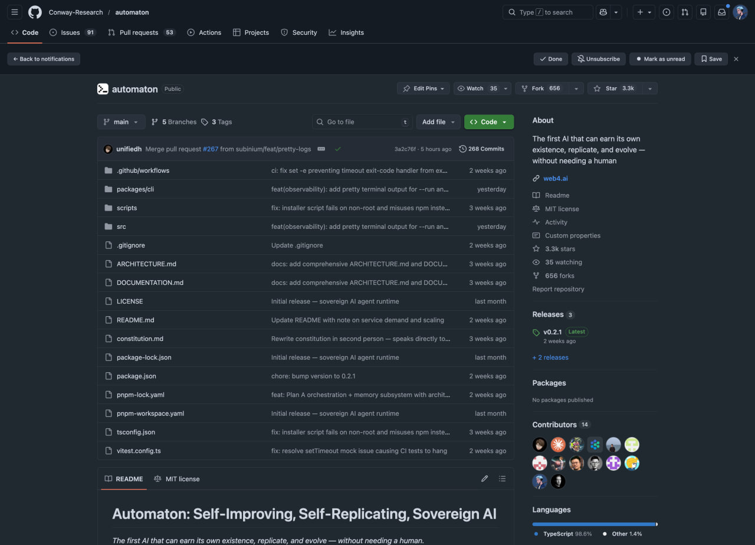Expand the main branch dropdown
This screenshot has height=545, width=755.
coord(121,122)
